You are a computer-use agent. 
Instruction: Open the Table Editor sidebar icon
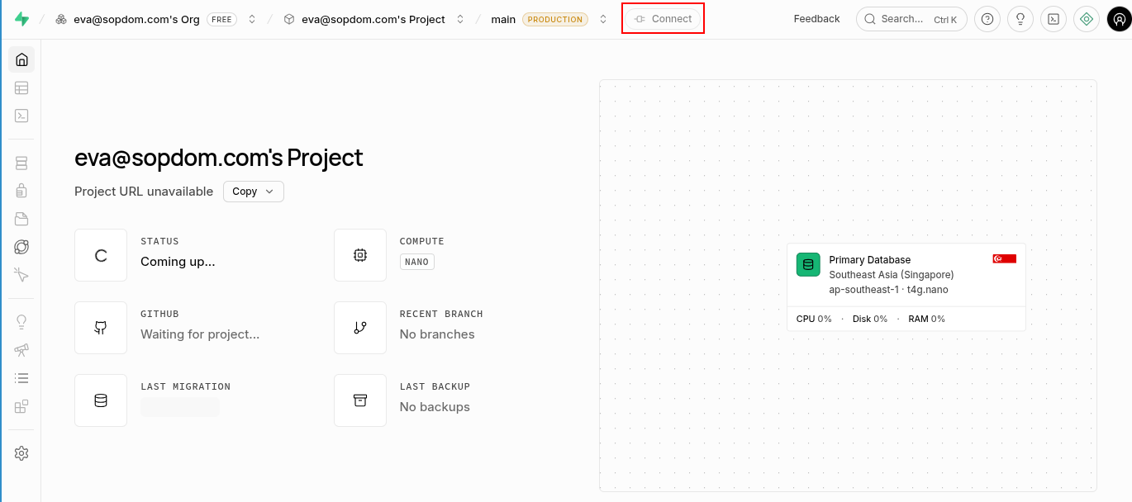click(x=21, y=88)
